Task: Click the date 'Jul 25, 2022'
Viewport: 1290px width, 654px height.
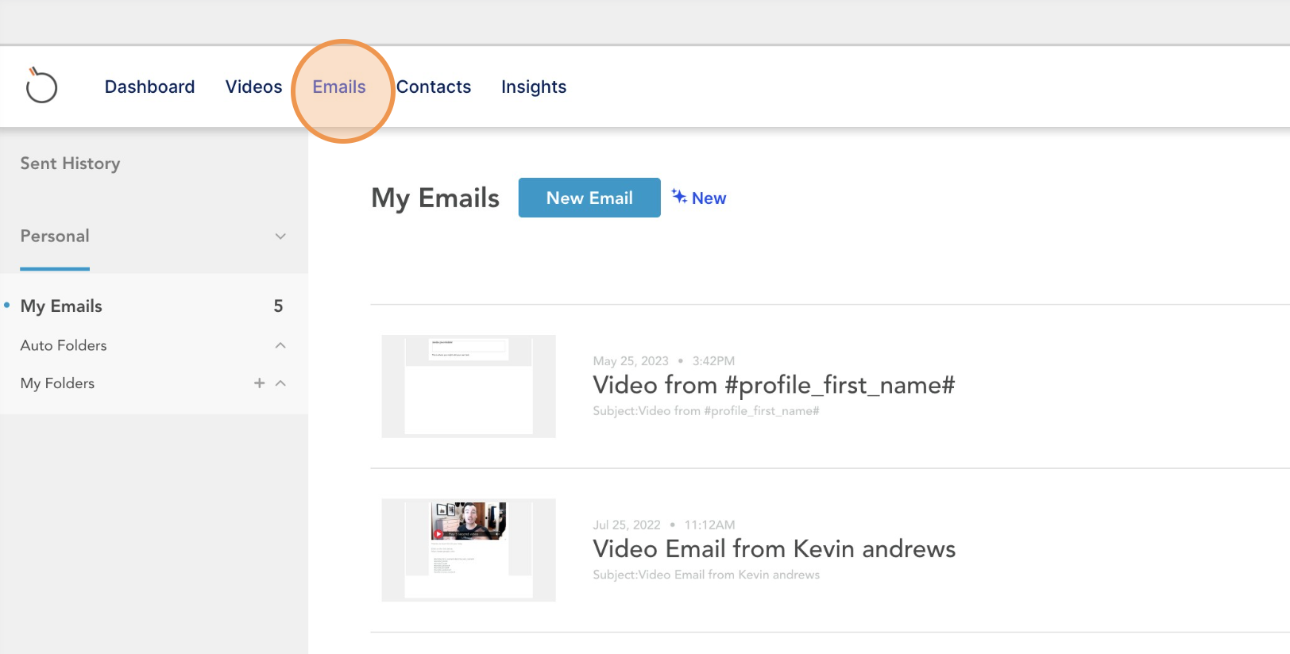Action: pos(627,525)
